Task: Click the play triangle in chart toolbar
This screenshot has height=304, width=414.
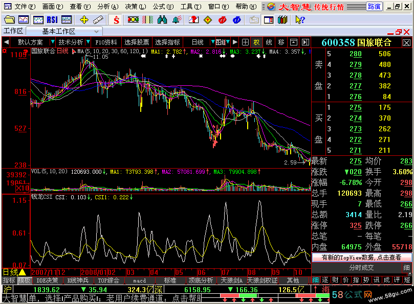Action: click(x=235, y=42)
